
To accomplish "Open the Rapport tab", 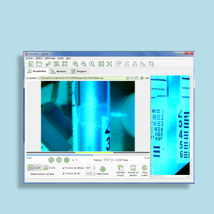I will tap(79, 71).
